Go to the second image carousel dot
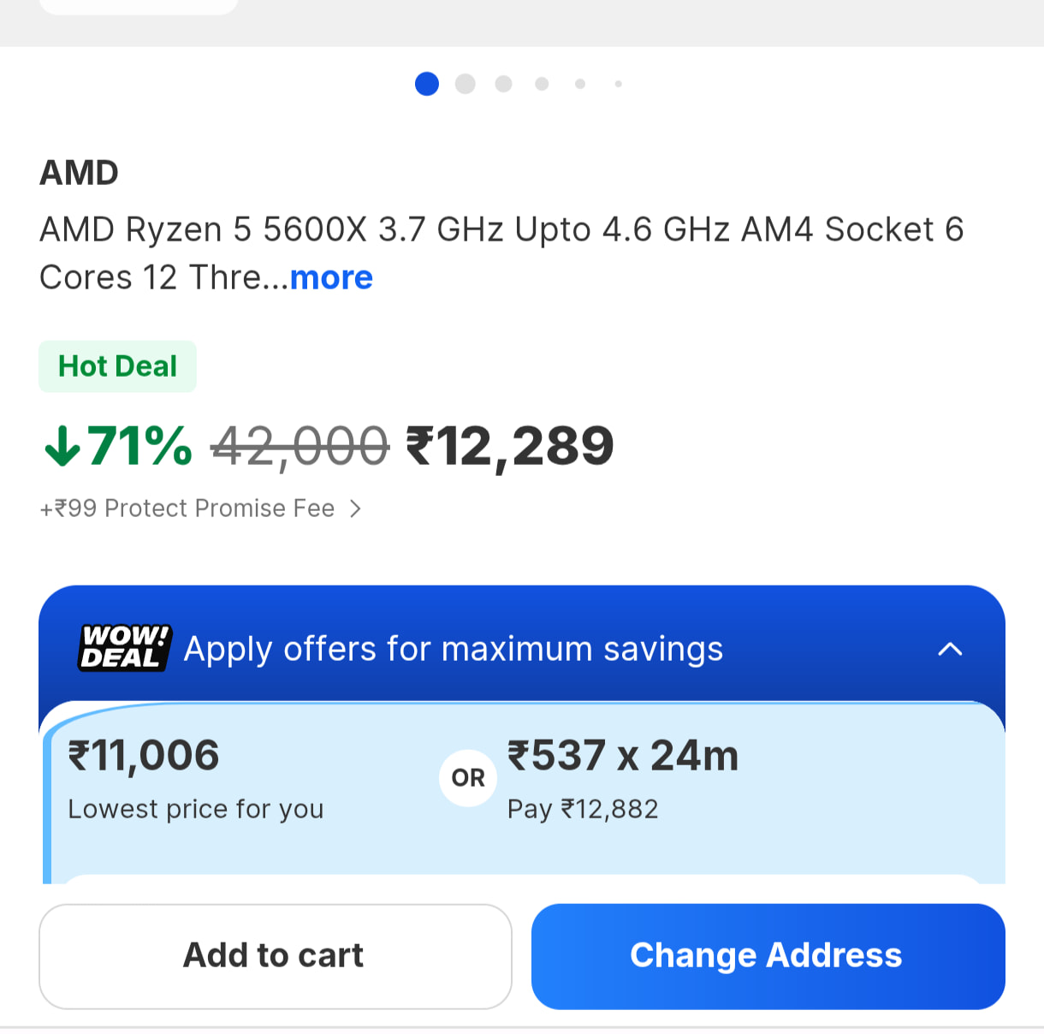The width and height of the screenshot is (1044, 1034). click(x=466, y=84)
